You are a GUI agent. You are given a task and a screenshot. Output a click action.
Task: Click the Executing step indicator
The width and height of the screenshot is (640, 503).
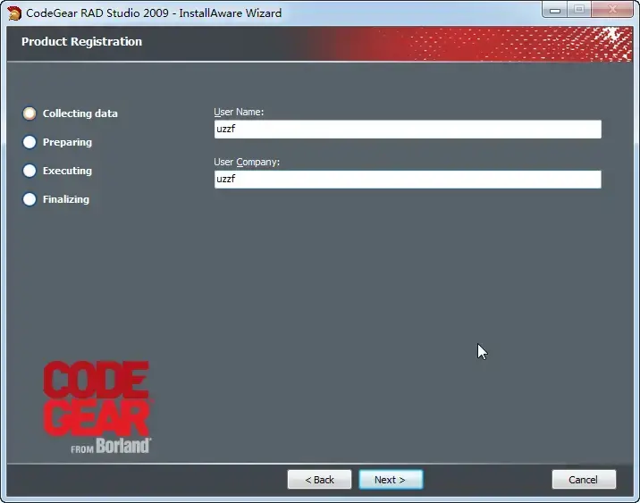[29, 171]
